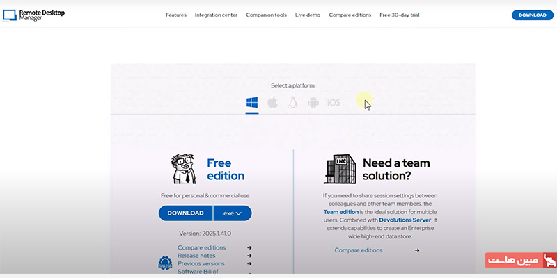Click the Free edition cartoon character image
557x278 pixels.
184,169
